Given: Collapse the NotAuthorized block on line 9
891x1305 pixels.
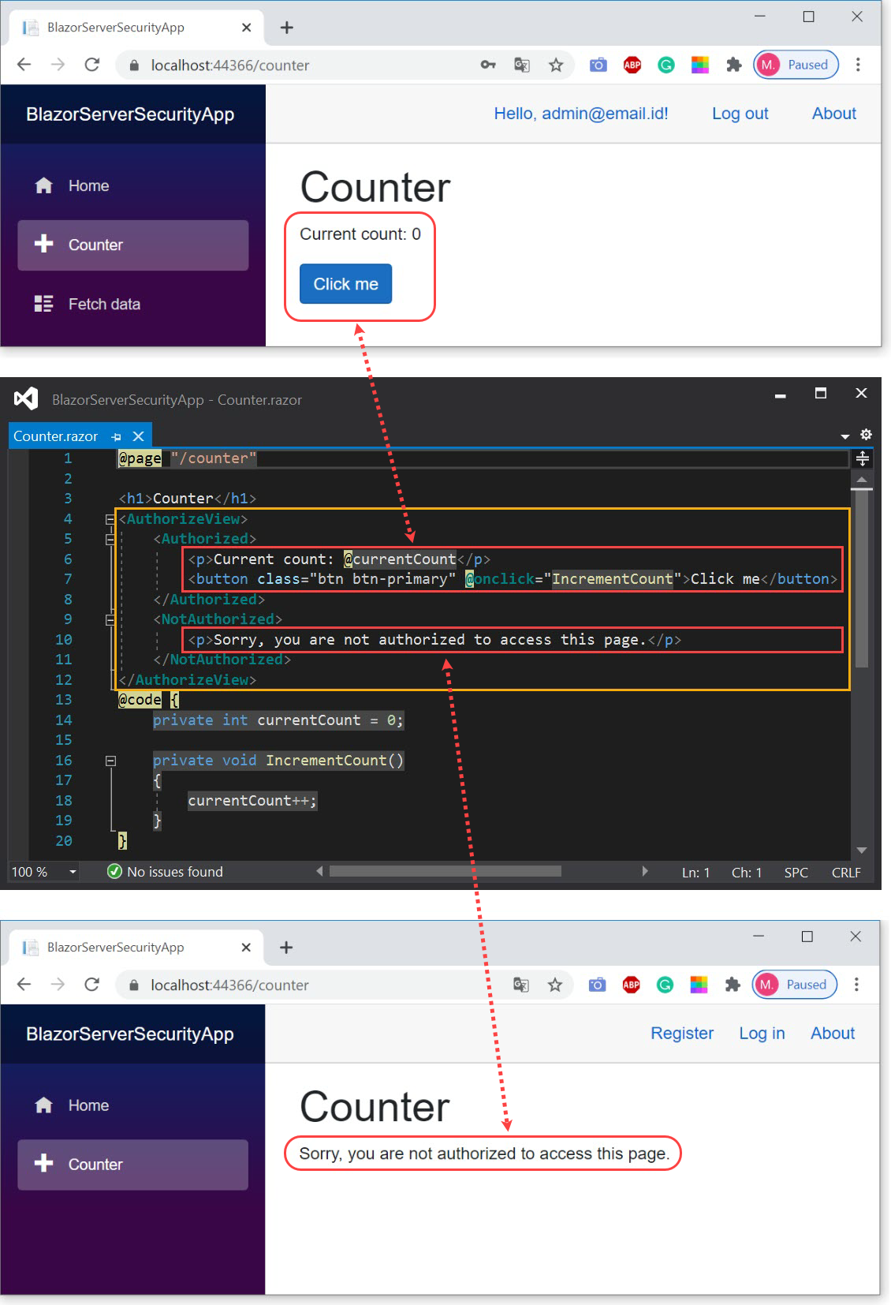Looking at the screenshot, I should [110, 619].
